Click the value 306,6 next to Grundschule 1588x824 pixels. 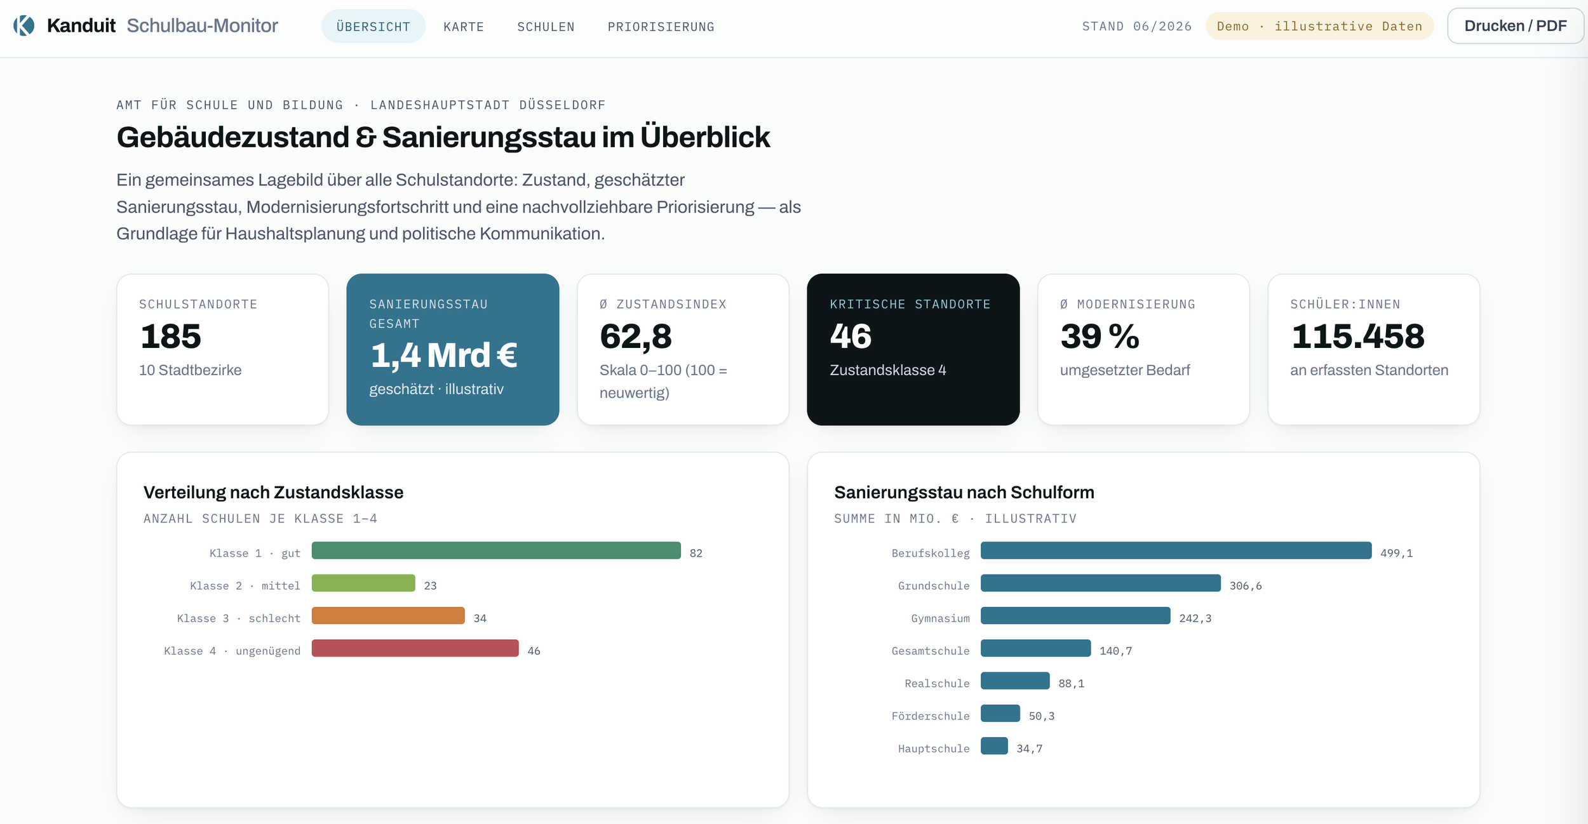click(1246, 586)
